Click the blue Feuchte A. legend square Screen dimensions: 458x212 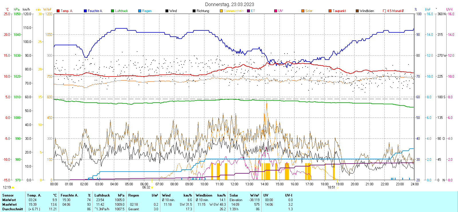pyautogui.click(x=85, y=11)
